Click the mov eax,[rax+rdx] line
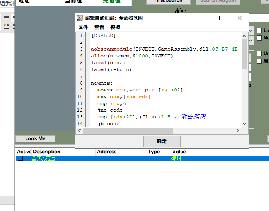The image size is (269, 211). (x=124, y=97)
